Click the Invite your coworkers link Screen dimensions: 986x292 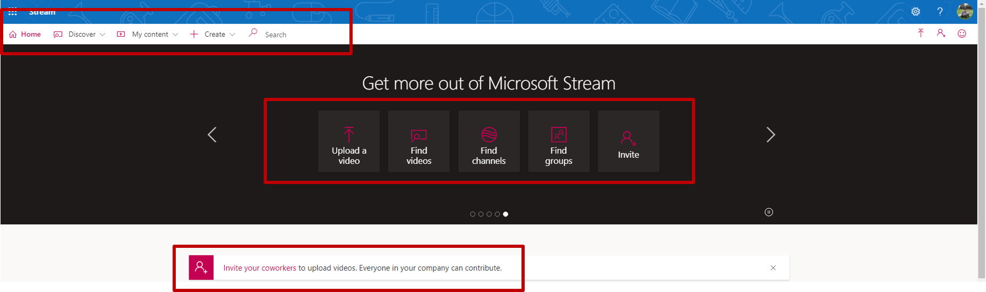pos(259,268)
